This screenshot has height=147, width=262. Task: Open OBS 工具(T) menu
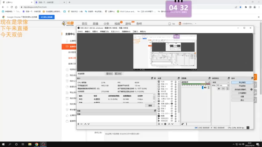coord(135,31)
